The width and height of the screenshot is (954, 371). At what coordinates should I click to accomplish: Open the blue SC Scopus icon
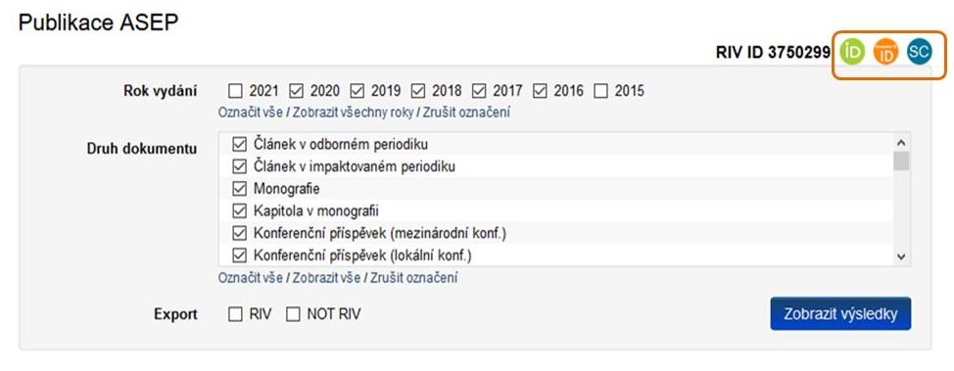[920, 52]
